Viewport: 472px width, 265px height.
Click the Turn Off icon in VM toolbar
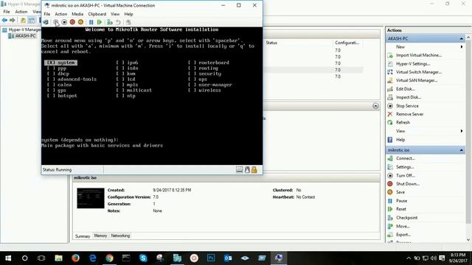pyautogui.click(x=64, y=22)
